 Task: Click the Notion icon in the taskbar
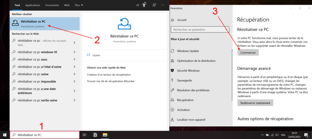[95, 135]
